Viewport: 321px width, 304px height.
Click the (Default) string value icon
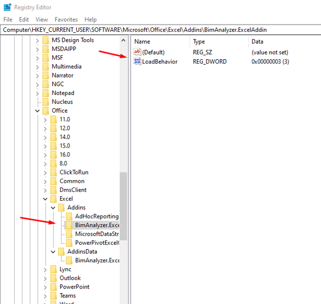coord(137,52)
